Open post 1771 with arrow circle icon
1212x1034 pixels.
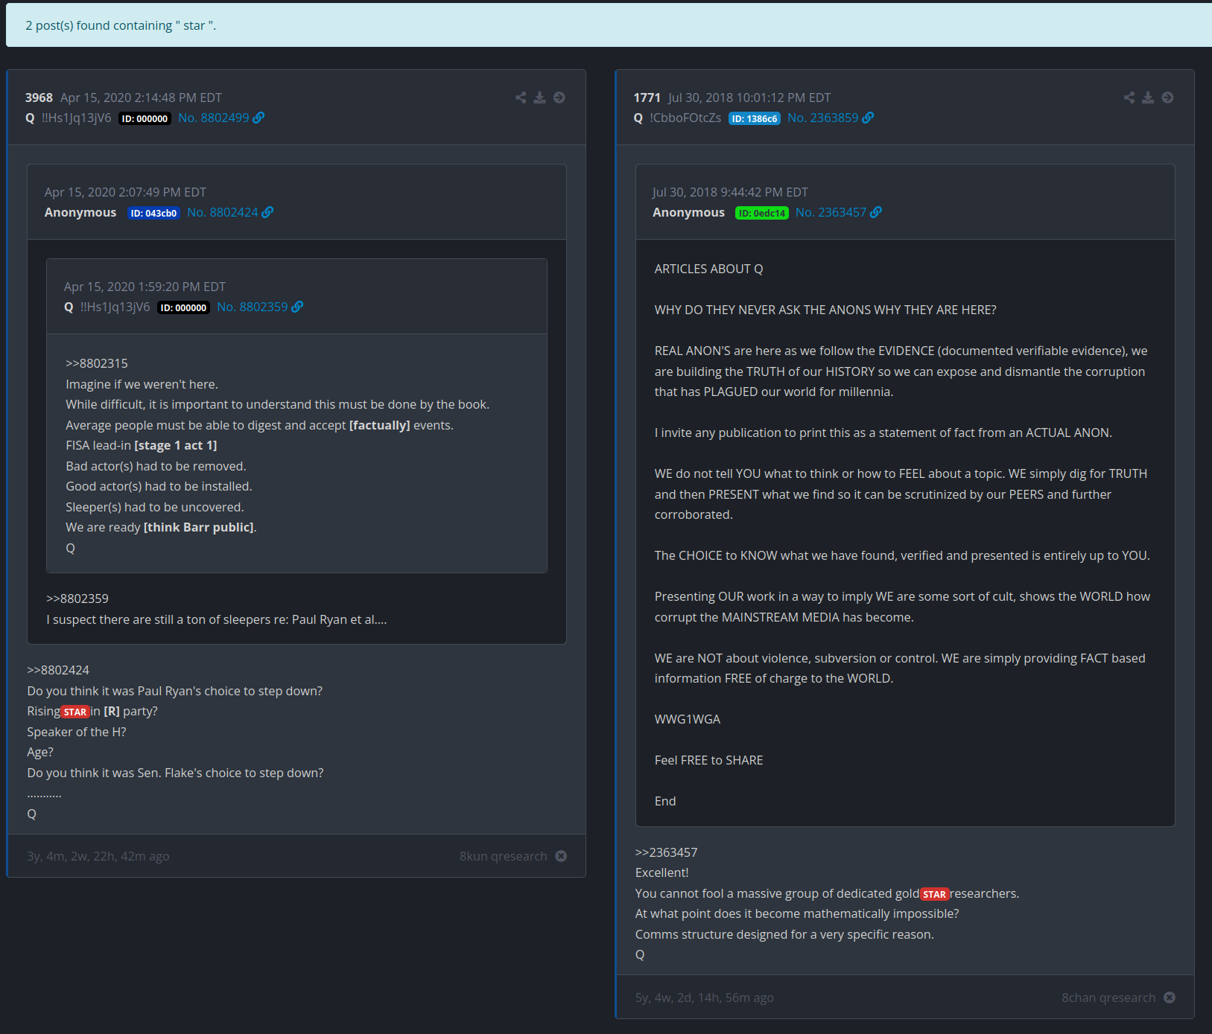1168,98
